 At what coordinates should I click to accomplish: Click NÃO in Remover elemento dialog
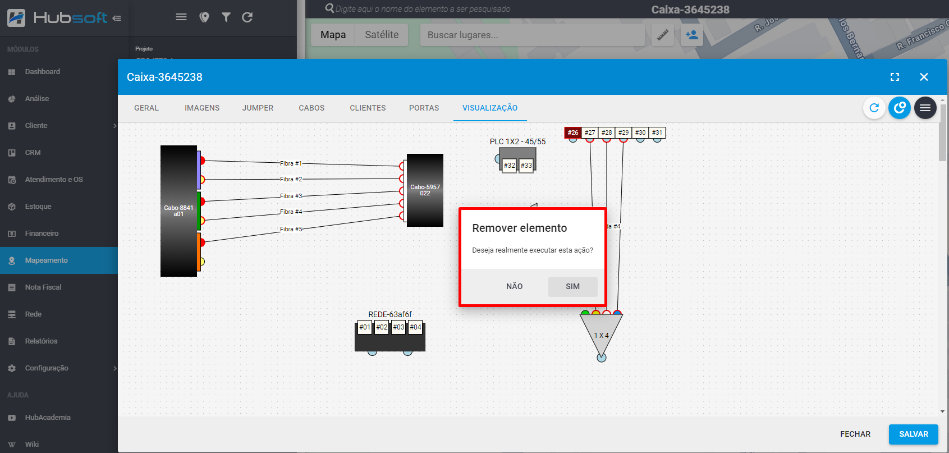pyautogui.click(x=515, y=286)
